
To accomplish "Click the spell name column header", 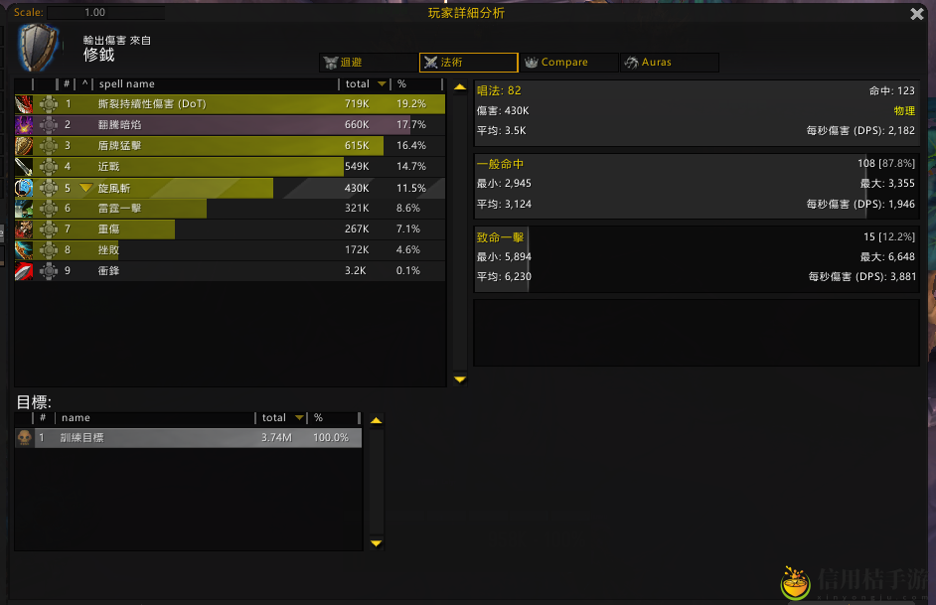I will pos(126,84).
